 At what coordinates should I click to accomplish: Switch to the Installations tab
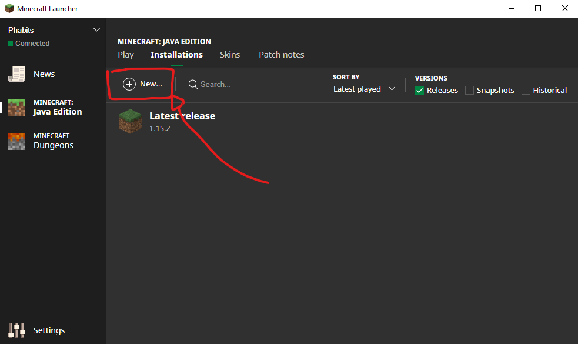[x=176, y=55]
